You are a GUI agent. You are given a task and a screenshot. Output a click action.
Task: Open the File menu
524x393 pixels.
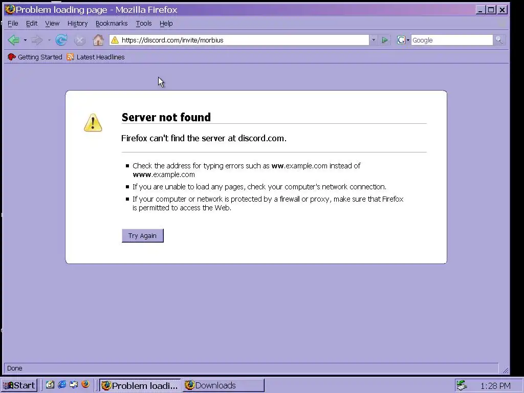click(13, 24)
